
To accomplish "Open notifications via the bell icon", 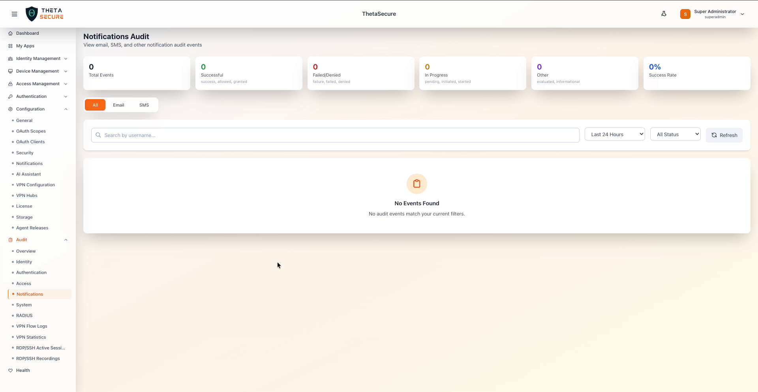I will [x=664, y=13].
